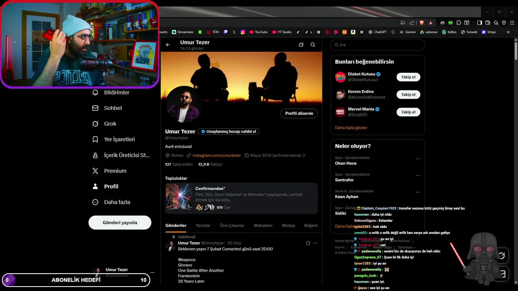Switch to Makaleler tab

[263, 226]
